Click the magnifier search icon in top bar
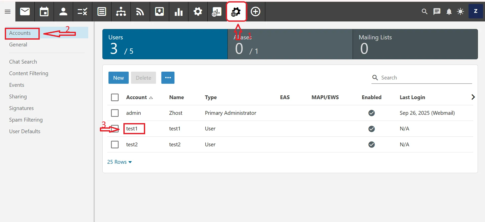The width and height of the screenshot is (485, 222). coord(425,12)
